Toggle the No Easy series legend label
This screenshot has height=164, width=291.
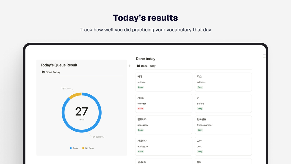[x=89, y=148]
